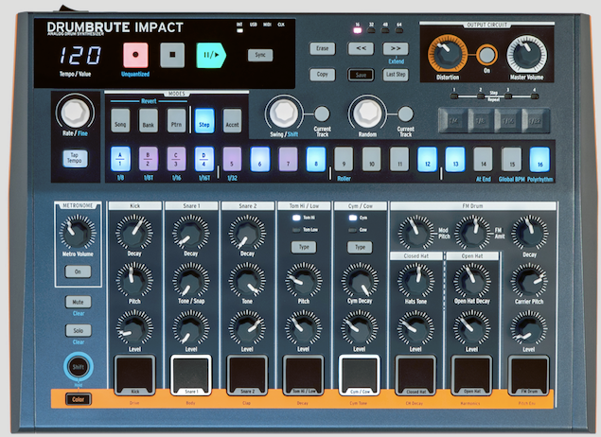Screen dimensions: 601x437
Task: Click the Swing / Shift knob
Action: 284,114
